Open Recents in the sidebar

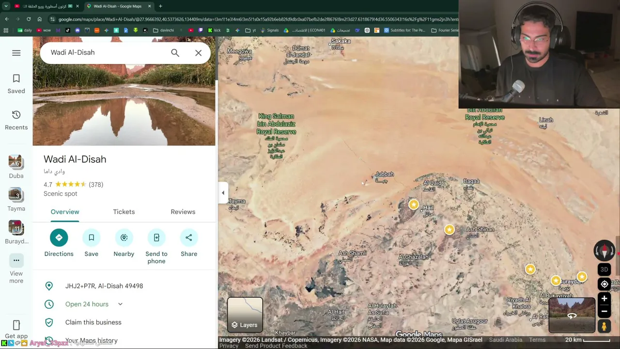(x=16, y=120)
